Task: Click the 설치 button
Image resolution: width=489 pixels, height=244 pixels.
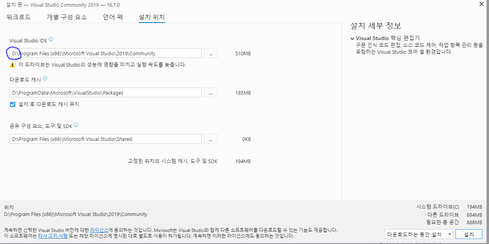Action: click(469, 234)
